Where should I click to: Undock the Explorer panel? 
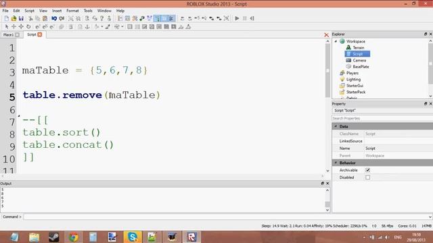point(426,34)
